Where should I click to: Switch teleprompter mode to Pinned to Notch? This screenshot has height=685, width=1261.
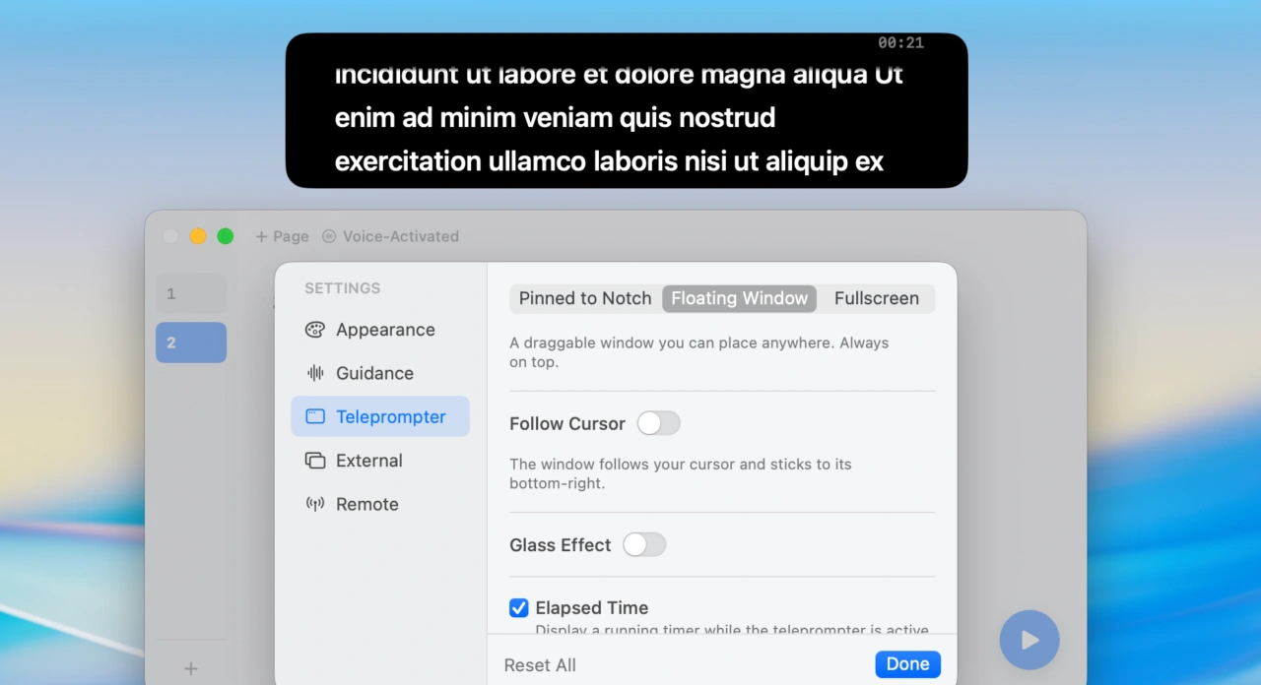[x=584, y=298]
